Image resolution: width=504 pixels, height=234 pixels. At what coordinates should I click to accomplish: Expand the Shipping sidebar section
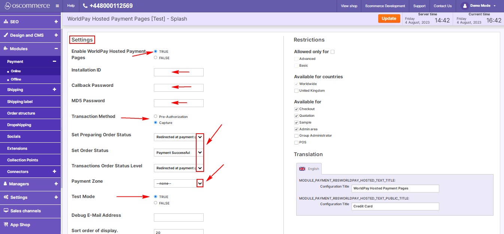(30, 89)
